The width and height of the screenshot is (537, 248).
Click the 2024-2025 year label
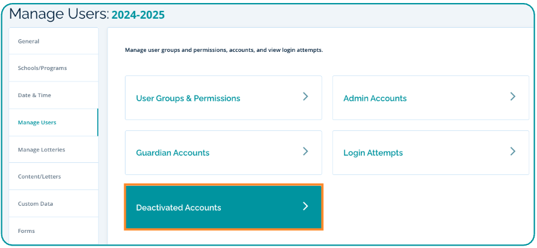[x=138, y=14]
